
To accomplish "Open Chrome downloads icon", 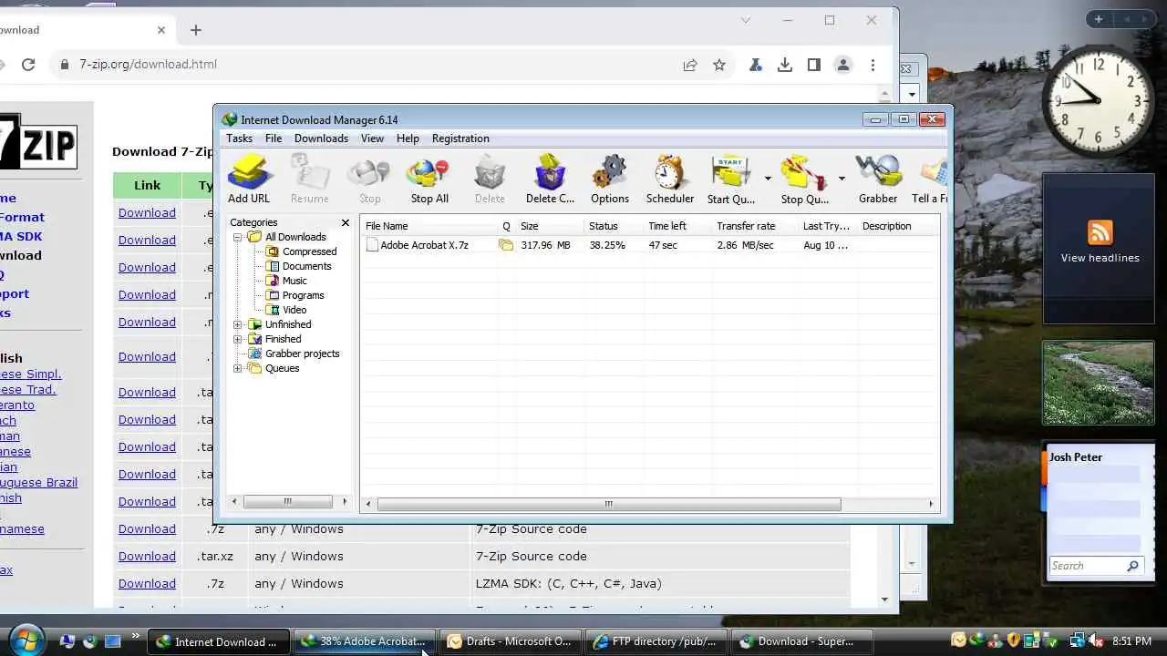I will pyautogui.click(x=784, y=65).
